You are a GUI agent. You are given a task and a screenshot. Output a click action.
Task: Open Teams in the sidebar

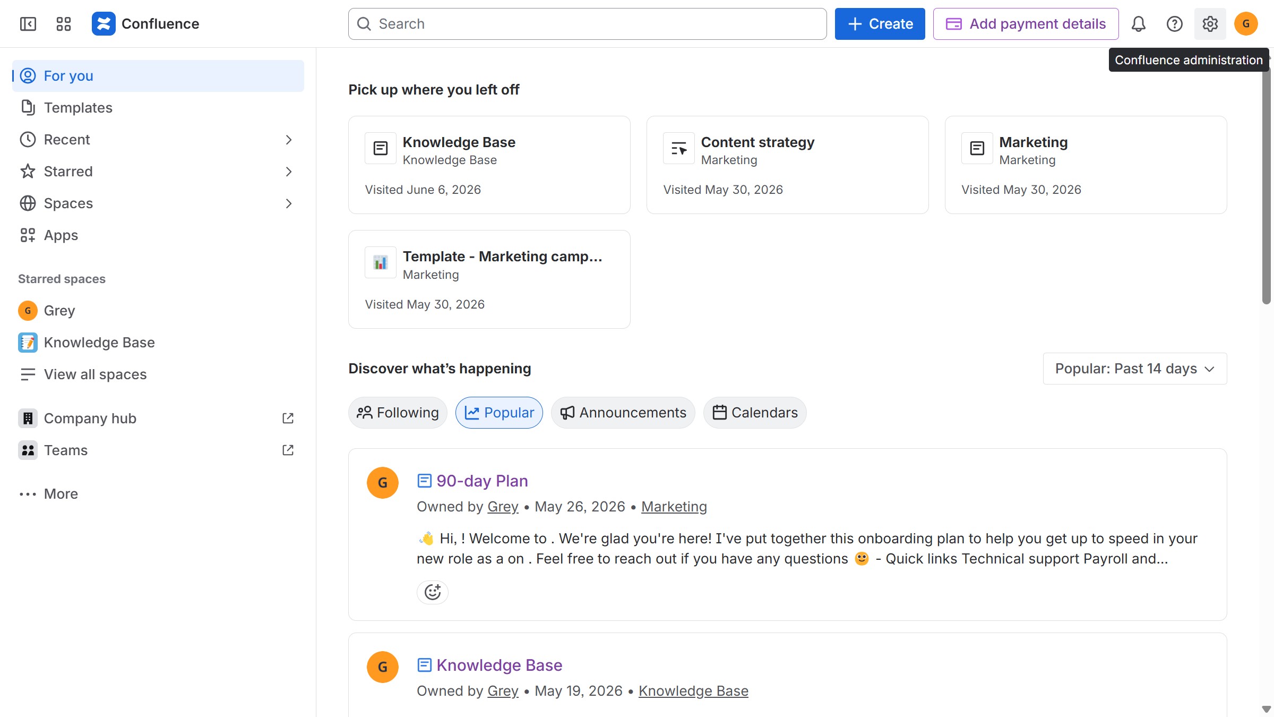(x=158, y=450)
